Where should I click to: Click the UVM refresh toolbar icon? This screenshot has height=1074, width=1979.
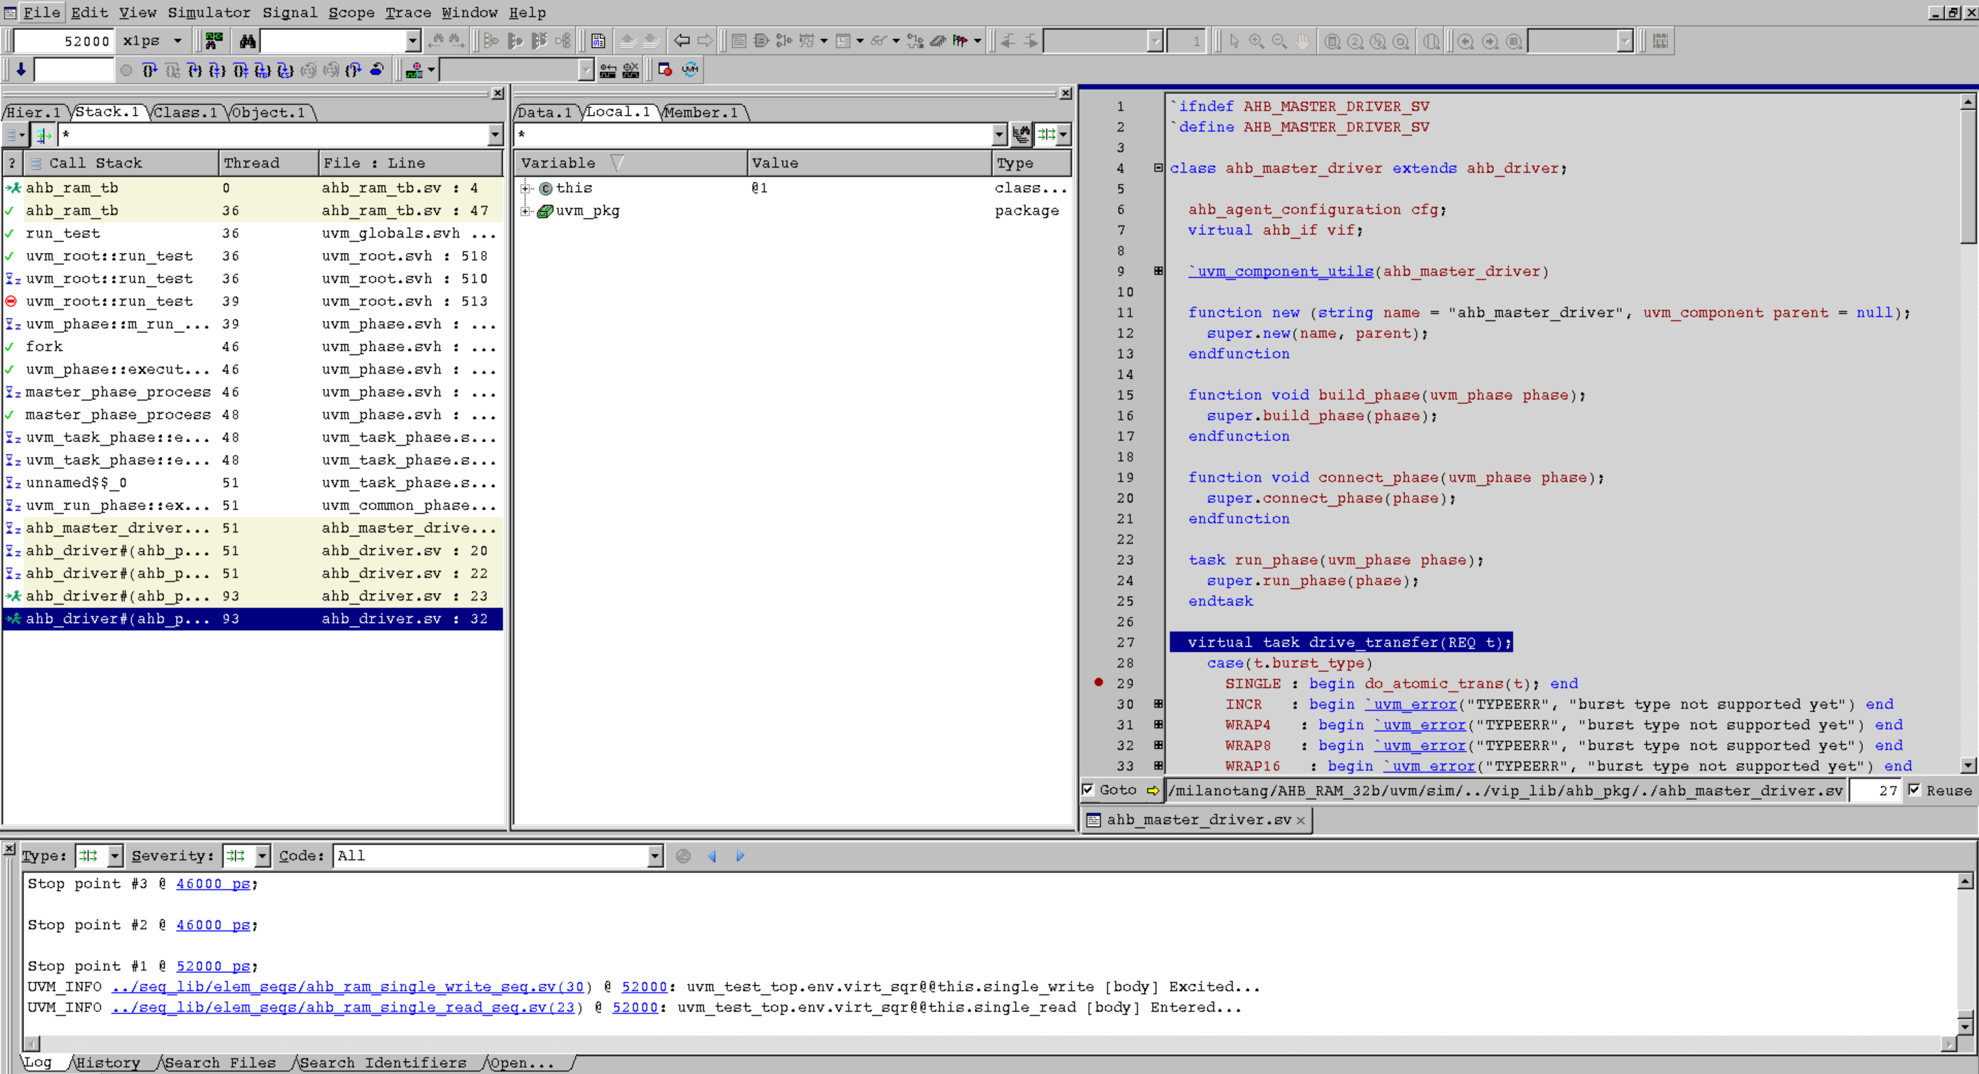(690, 70)
